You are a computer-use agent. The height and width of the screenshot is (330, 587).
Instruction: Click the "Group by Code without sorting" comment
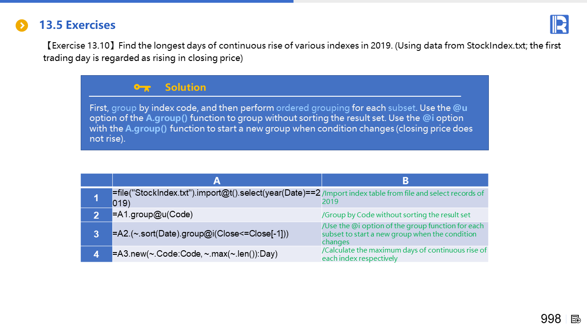(396, 215)
